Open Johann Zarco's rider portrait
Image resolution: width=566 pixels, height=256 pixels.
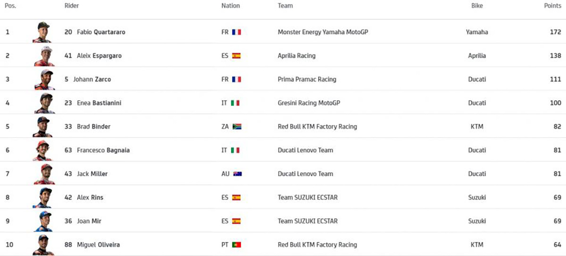pyautogui.click(x=44, y=79)
